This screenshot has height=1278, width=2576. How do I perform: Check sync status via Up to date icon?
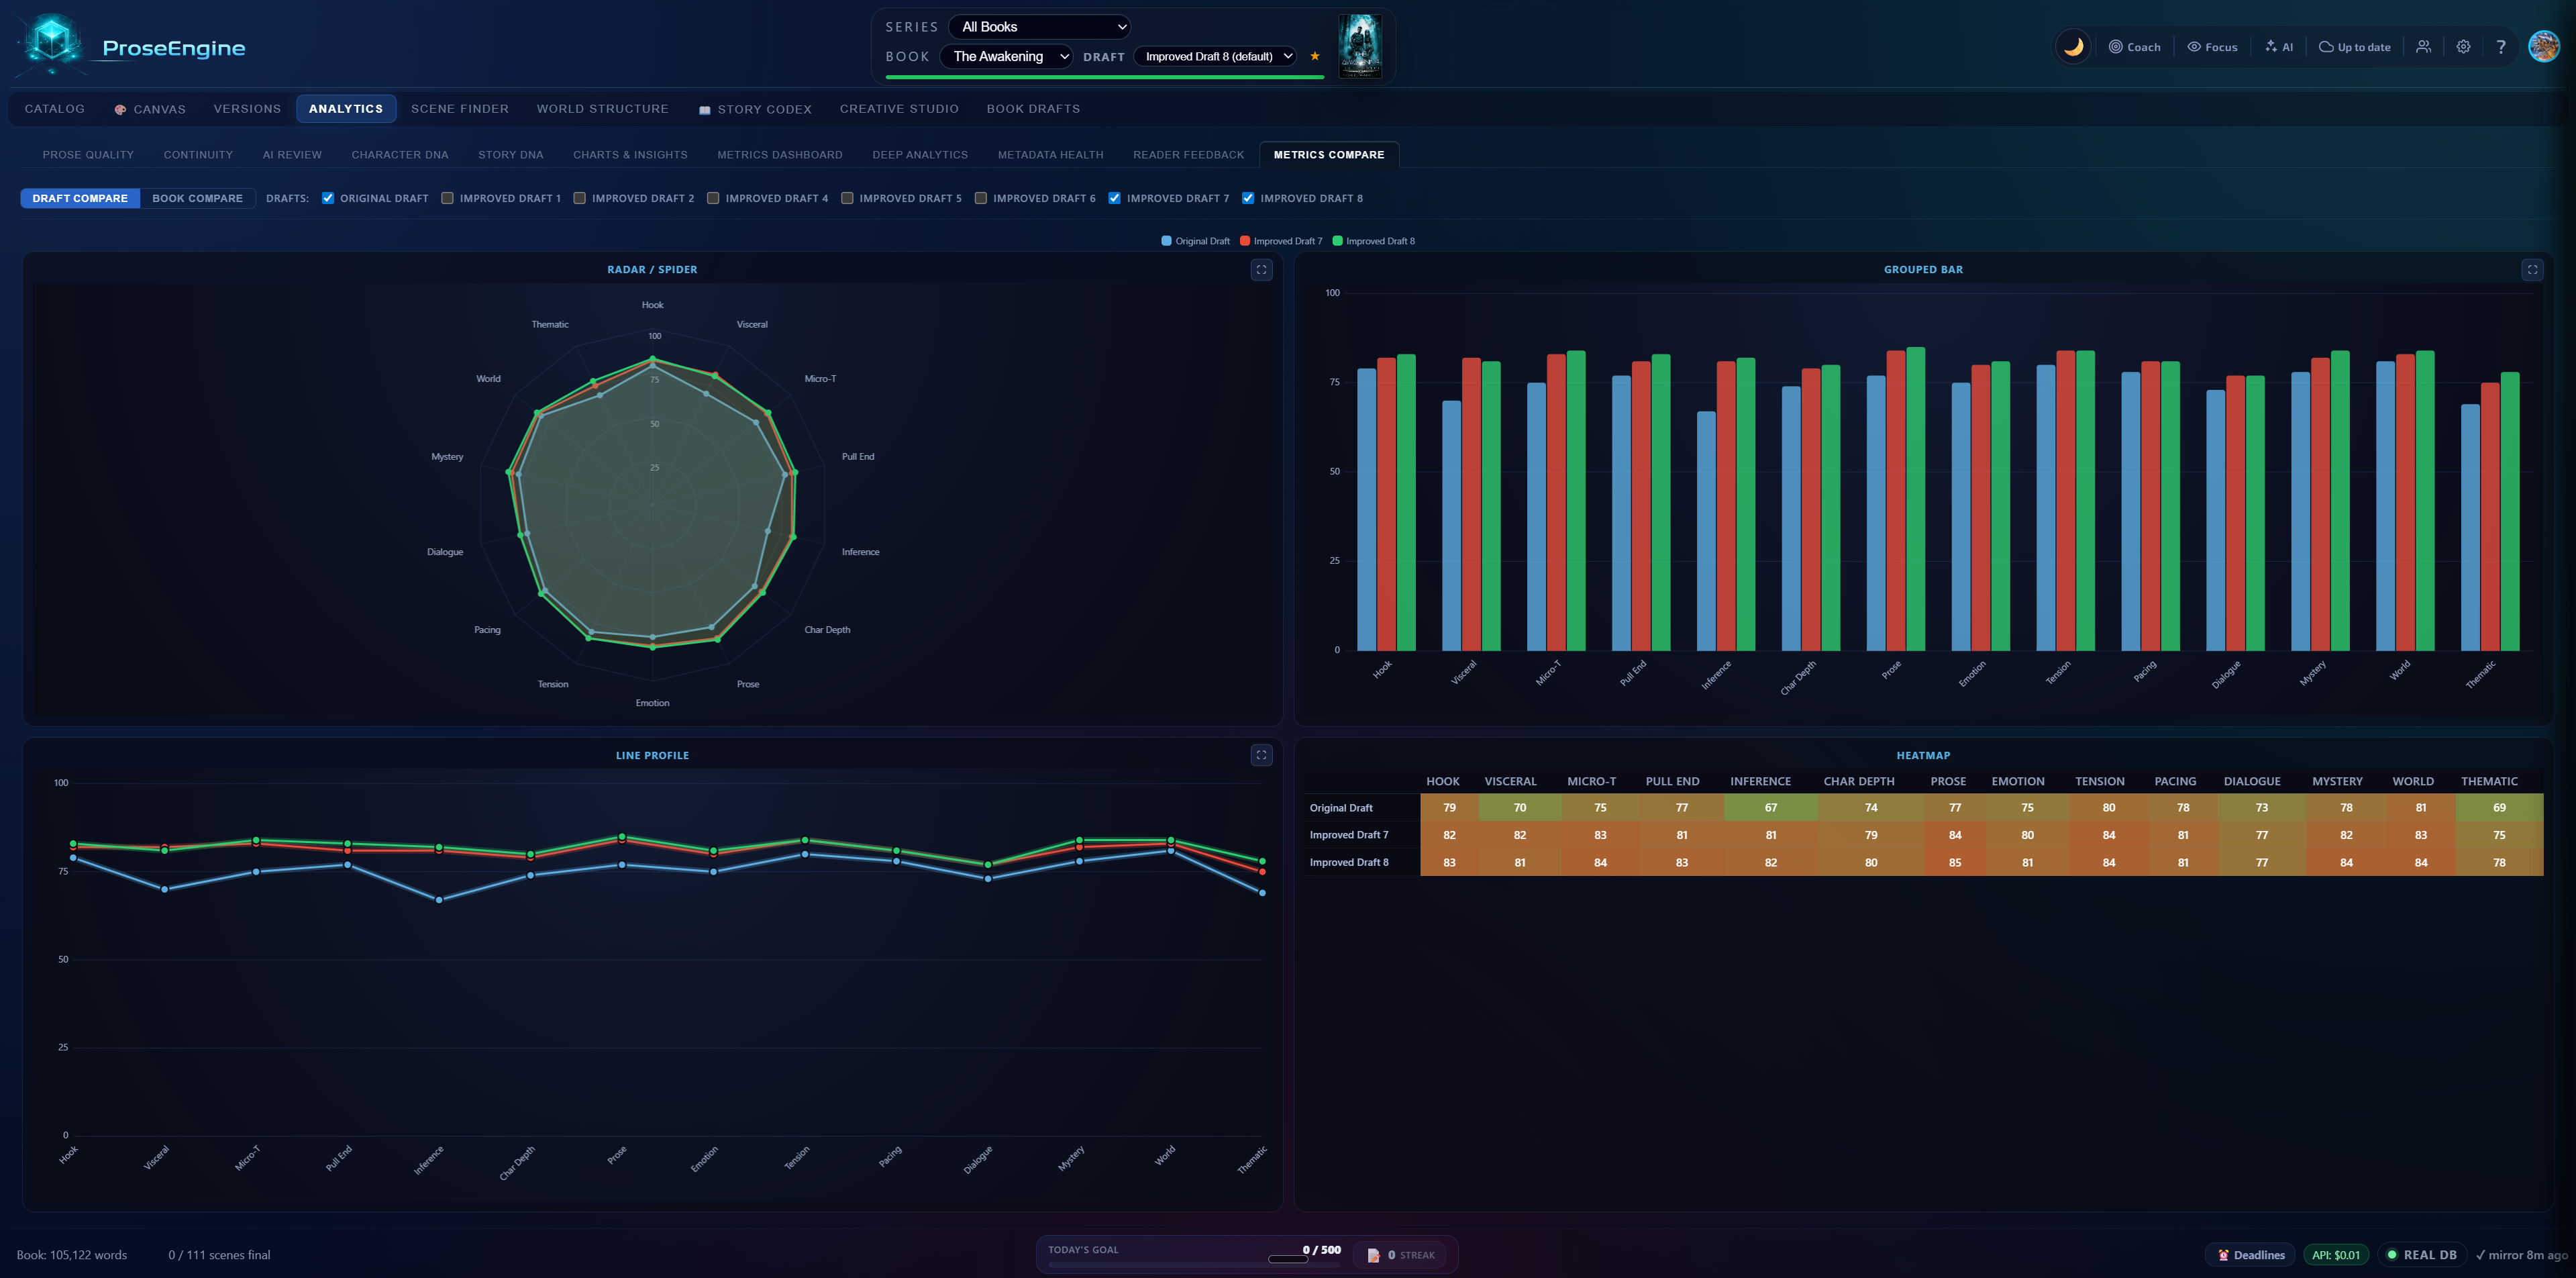(2353, 46)
